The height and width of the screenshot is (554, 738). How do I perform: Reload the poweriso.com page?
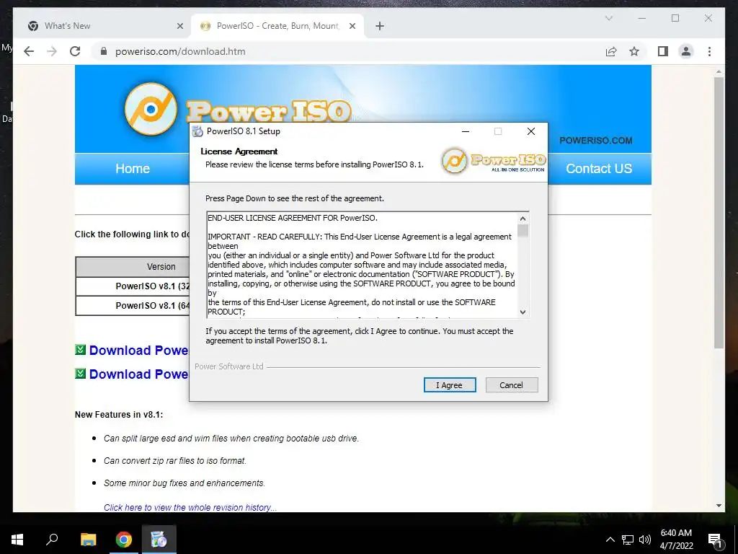(75, 51)
